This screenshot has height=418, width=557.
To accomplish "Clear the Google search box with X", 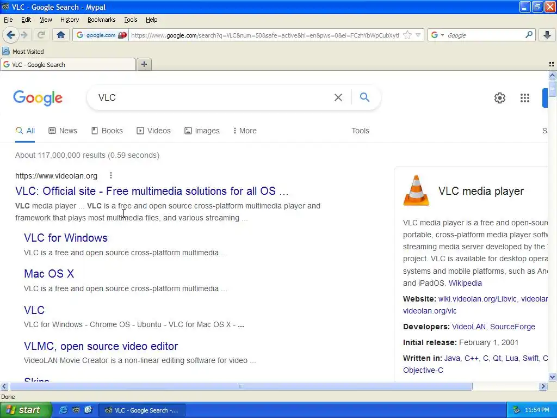I will pyautogui.click(x=338, y=97).
